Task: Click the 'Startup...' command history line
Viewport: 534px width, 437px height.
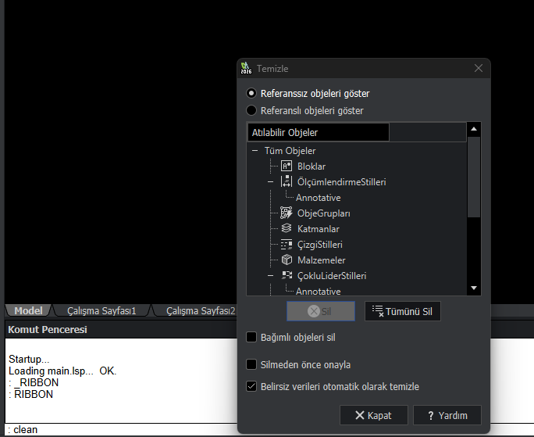Action: pos(29,360)
